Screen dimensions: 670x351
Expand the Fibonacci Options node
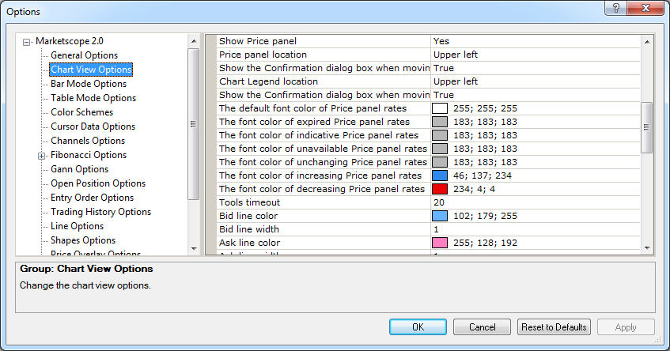point(41,156)
